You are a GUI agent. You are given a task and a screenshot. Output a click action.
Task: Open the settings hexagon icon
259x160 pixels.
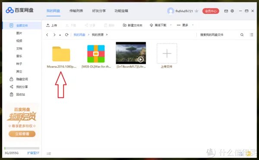(232, 11)
